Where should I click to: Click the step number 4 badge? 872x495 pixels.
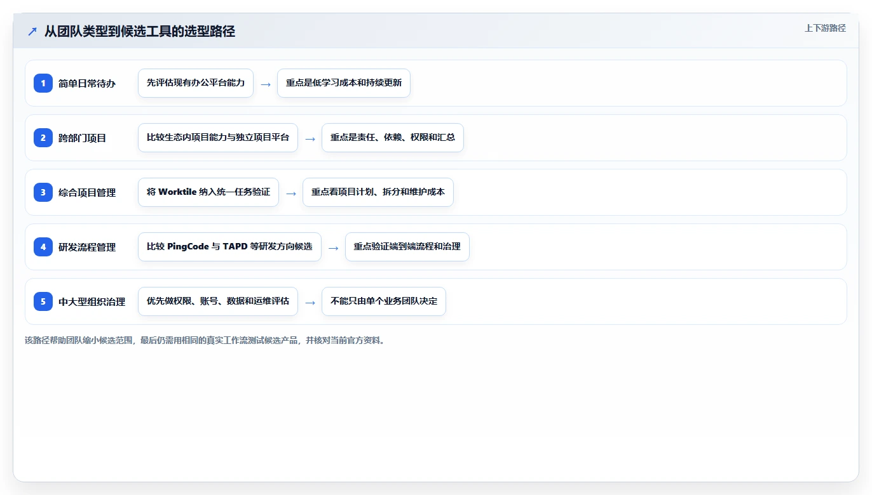(x=43, y=247)
